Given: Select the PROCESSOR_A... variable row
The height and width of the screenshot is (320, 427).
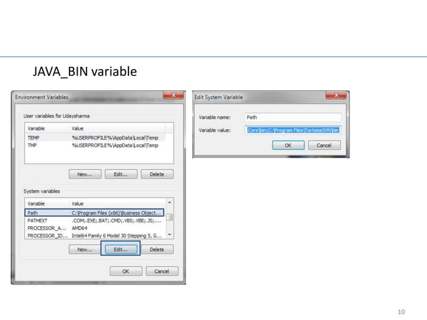Looking at the screenshot, I should [94, 228].
